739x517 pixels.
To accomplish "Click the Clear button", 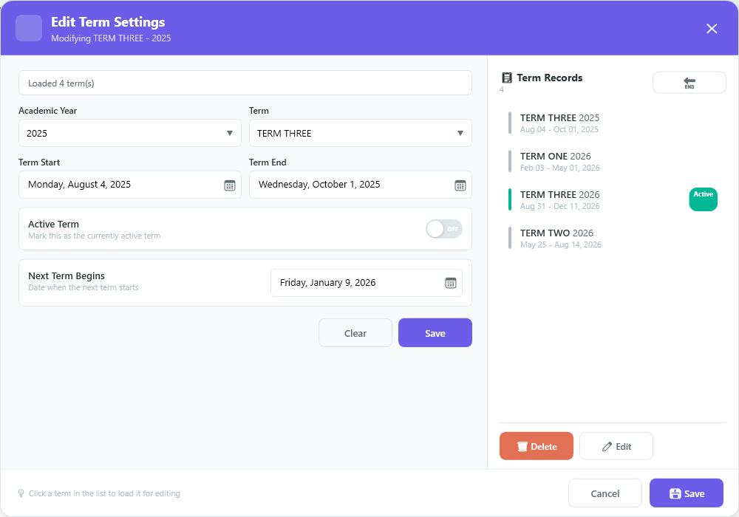I will pos(355,333).
